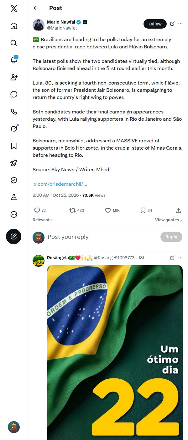Open Bookmarks icon in sidebar
188x440 pixels.
14,146
